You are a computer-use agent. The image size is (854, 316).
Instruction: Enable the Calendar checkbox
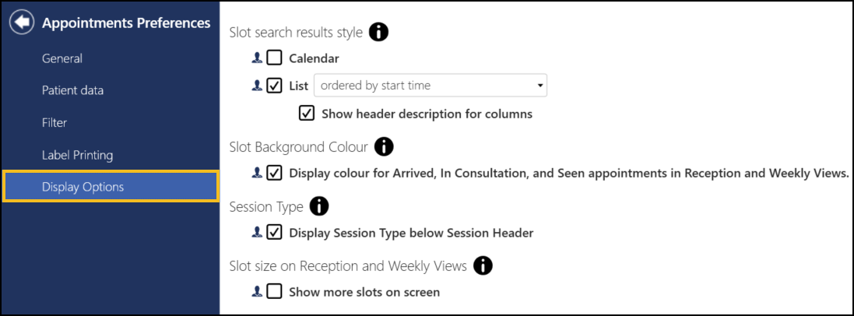pyautogui.click(x=275, y=58)
